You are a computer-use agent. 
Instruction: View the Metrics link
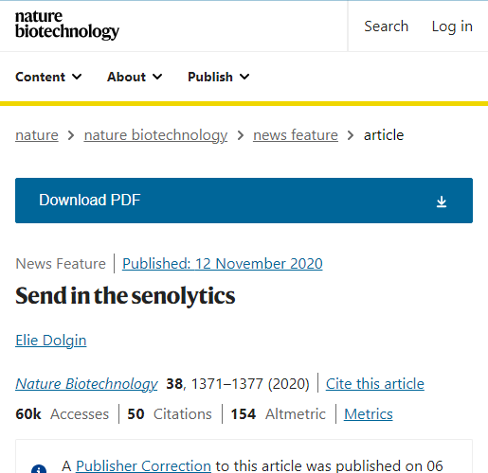click(x=369, y=414)
